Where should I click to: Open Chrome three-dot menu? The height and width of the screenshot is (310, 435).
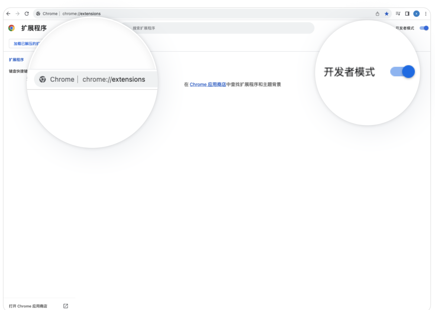coord(426,14)
